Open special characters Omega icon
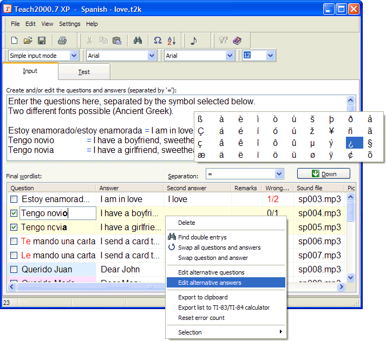This screenshot has width=386, height=341. coord(158,41)
